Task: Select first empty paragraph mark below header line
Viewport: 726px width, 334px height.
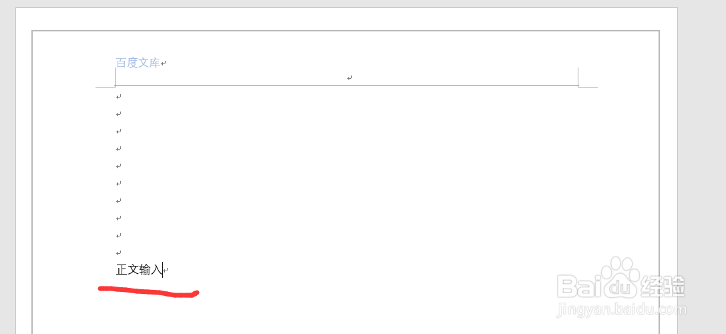Action: point(119,97)
